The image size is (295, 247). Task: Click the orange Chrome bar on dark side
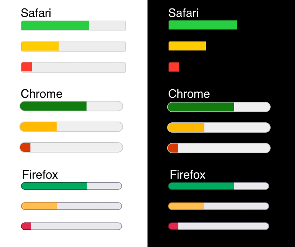(x=185, y=127)
